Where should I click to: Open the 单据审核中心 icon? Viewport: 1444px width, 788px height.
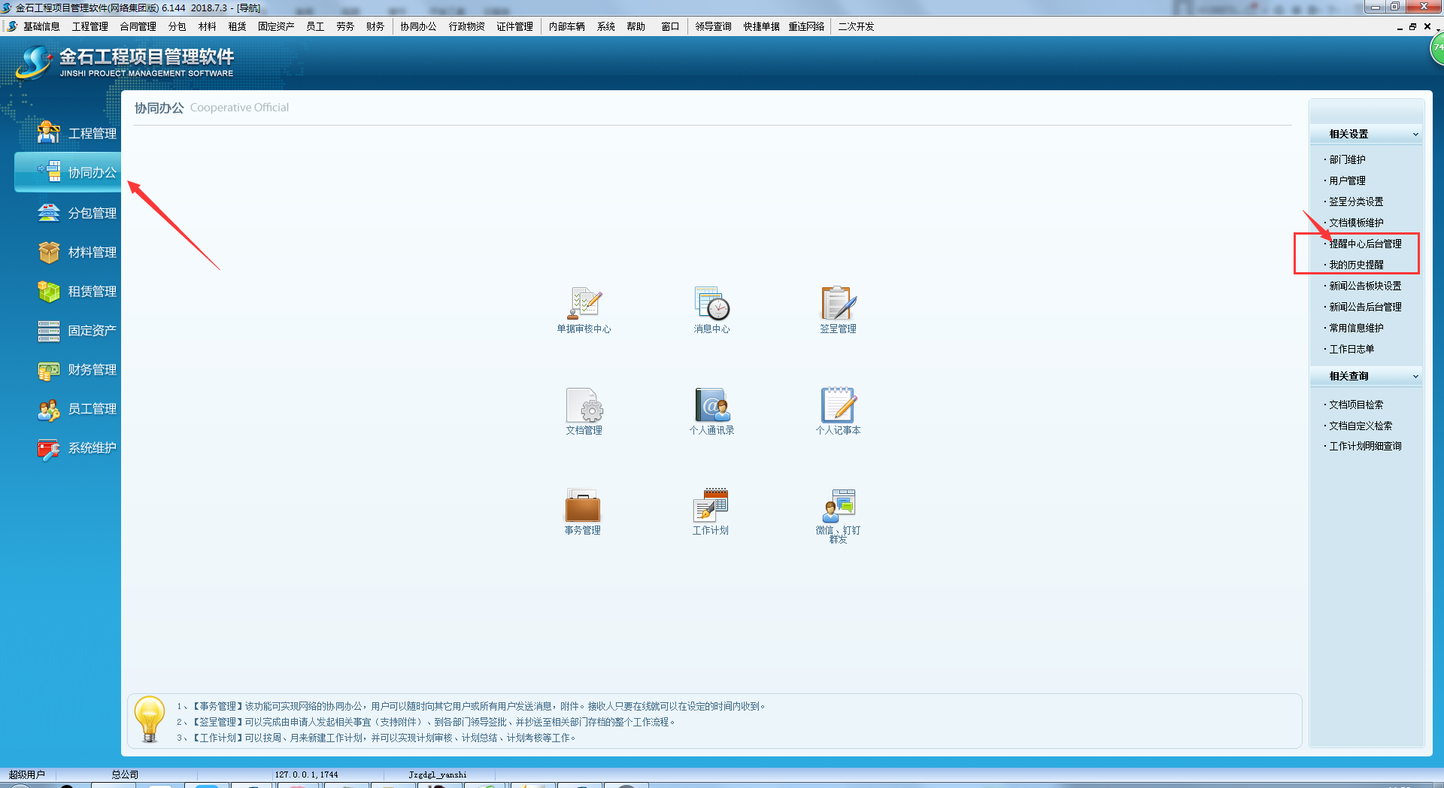tap(584, 304)
